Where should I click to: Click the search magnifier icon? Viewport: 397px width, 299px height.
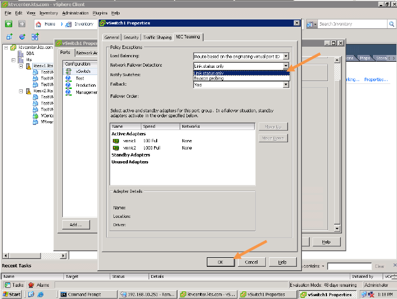point(391,24)
